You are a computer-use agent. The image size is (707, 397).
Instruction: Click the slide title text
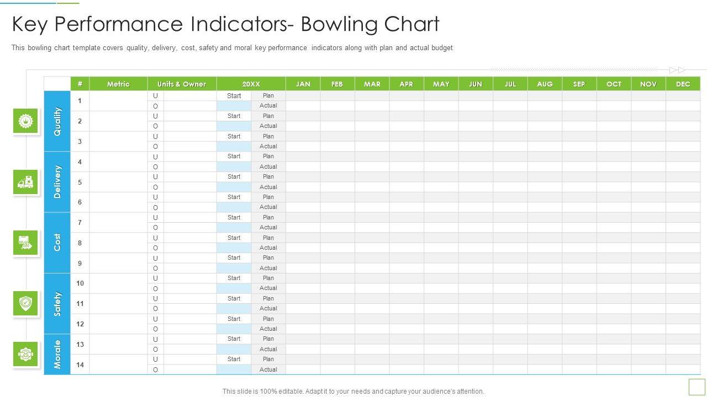pos(225,24)
